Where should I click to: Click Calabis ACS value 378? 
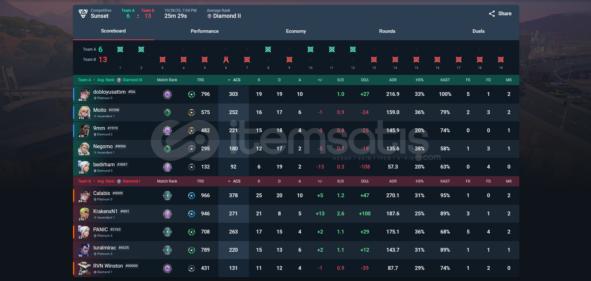233,195
